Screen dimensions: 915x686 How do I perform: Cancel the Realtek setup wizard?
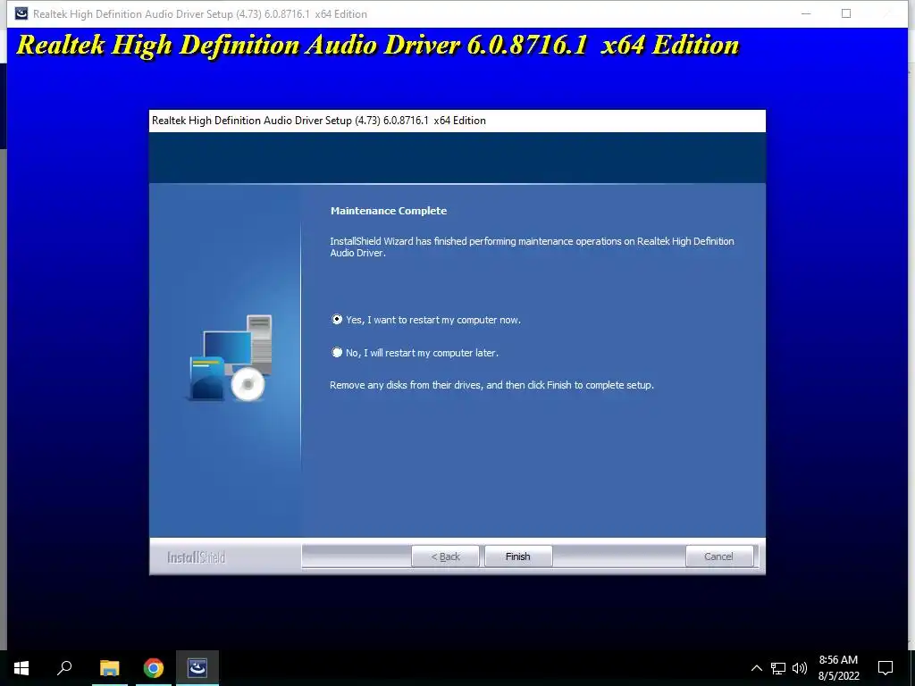click(719, 556)
